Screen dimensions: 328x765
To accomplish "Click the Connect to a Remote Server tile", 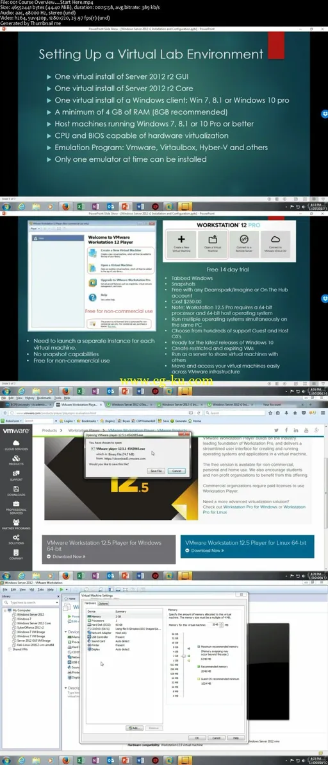I will coord(244,245).
